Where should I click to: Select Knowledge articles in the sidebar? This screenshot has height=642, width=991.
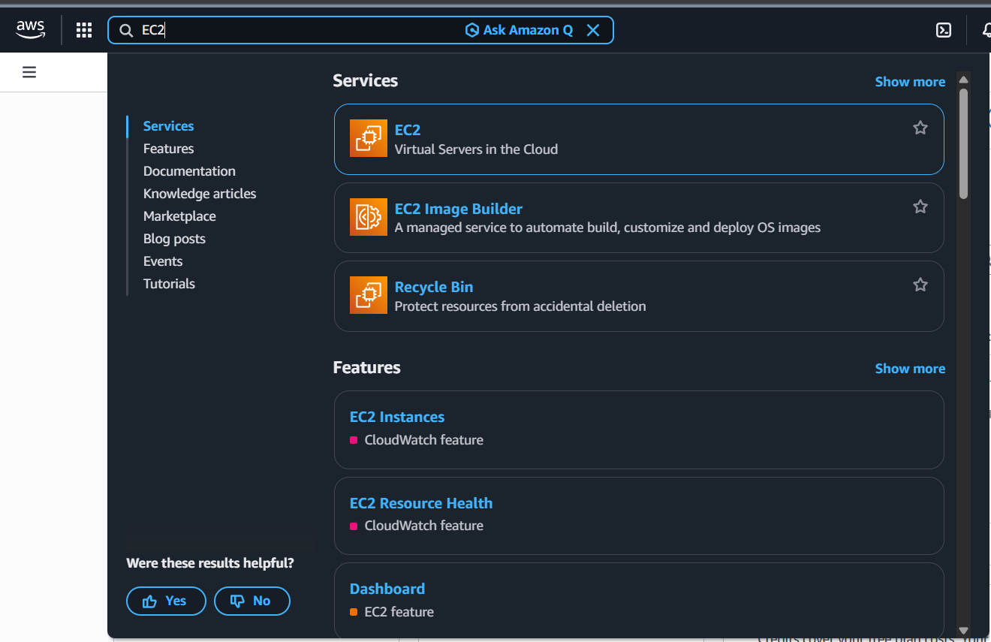coord(200,194)
